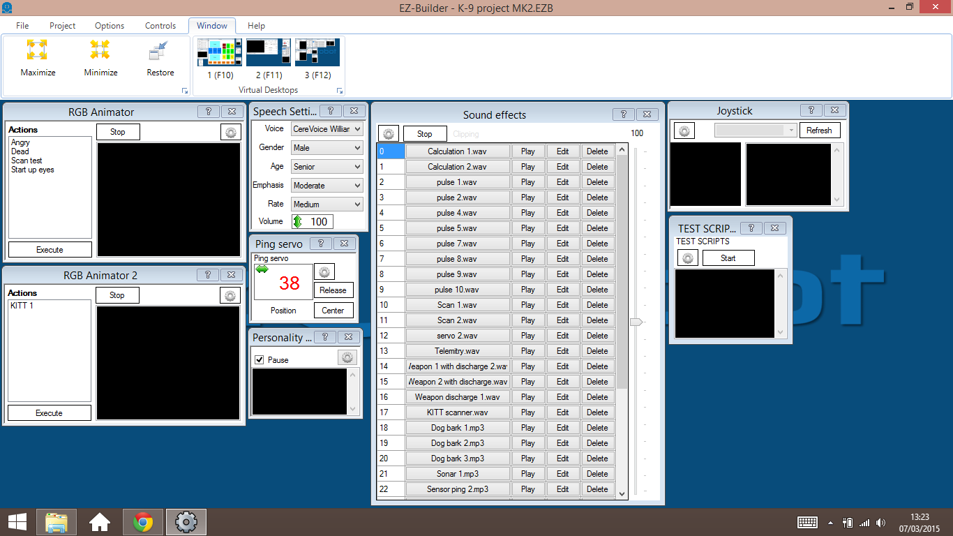Uncheck the Pause checkbox in Personality panel
Screen dimensions: 953x536
(x=259, y=359)
